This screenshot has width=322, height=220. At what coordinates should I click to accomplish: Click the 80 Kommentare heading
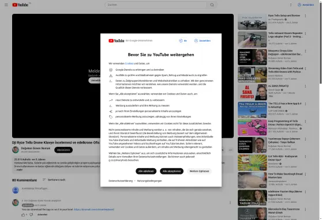pos(24,180)
